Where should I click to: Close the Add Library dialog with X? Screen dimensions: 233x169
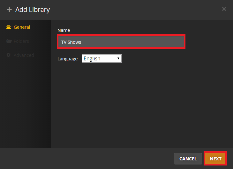pyautogui.click(x=224, y=9)
